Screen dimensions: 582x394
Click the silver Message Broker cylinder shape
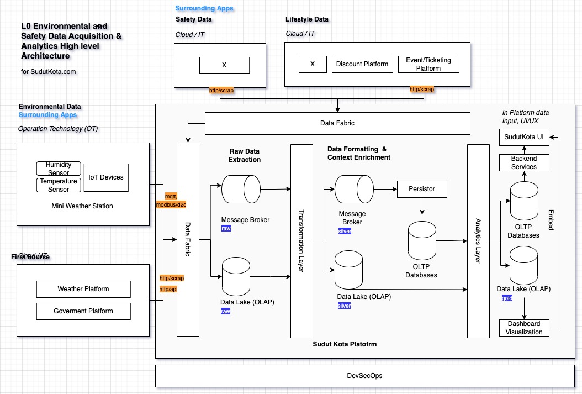pyautogui.click(x=354, y=189)
